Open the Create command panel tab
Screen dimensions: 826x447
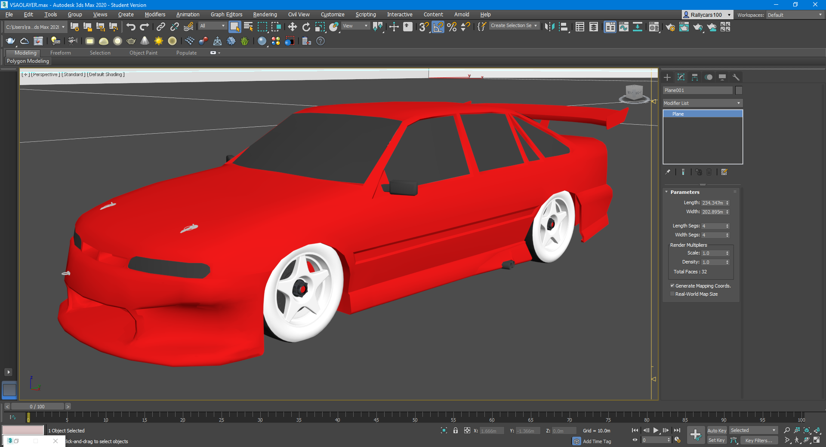click(667, 77)
